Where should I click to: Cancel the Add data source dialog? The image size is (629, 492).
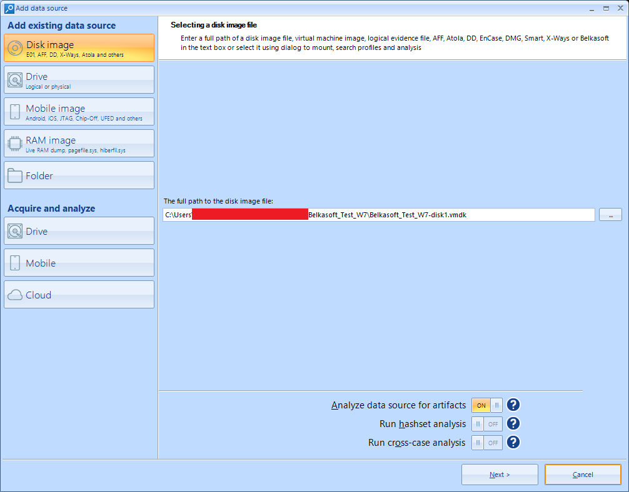(583, 475)
